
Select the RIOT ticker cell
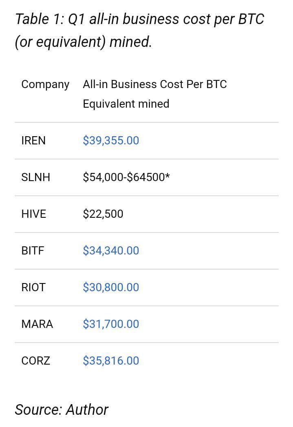33,287
